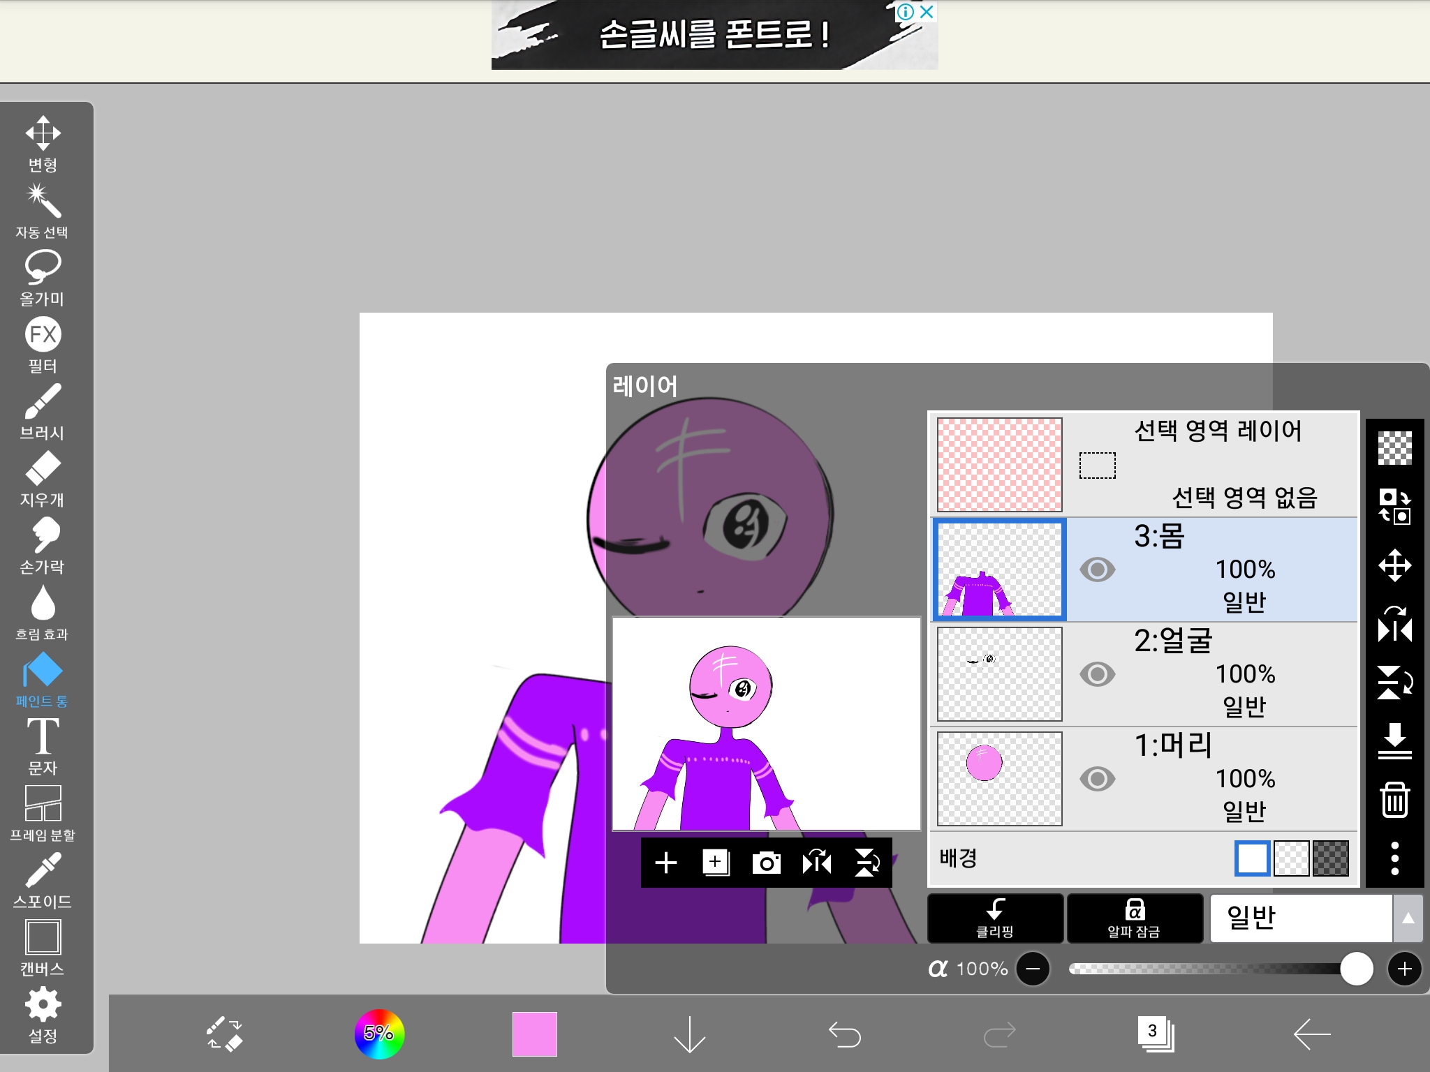Click the layer swap/invert icon in right strip

tap(1395, 507)
